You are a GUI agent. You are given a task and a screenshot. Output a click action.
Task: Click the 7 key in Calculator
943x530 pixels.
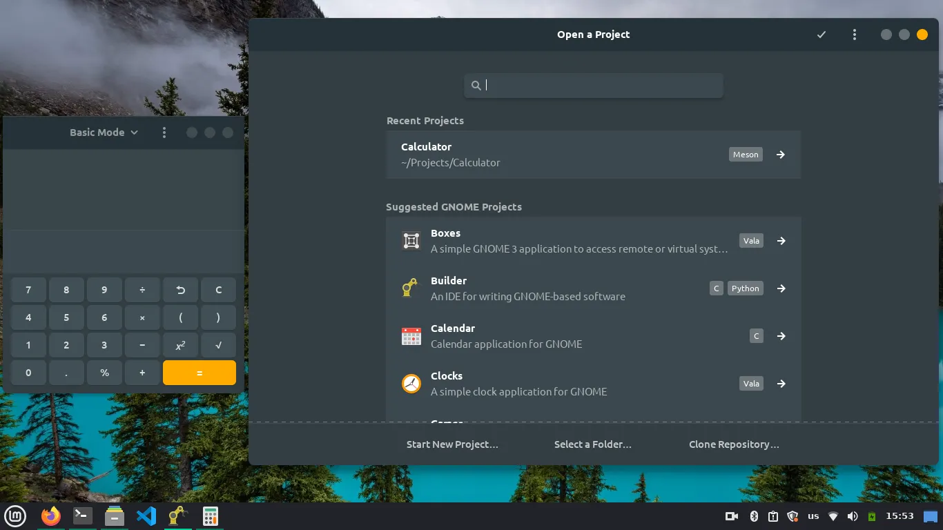click(x=28, y=290)
